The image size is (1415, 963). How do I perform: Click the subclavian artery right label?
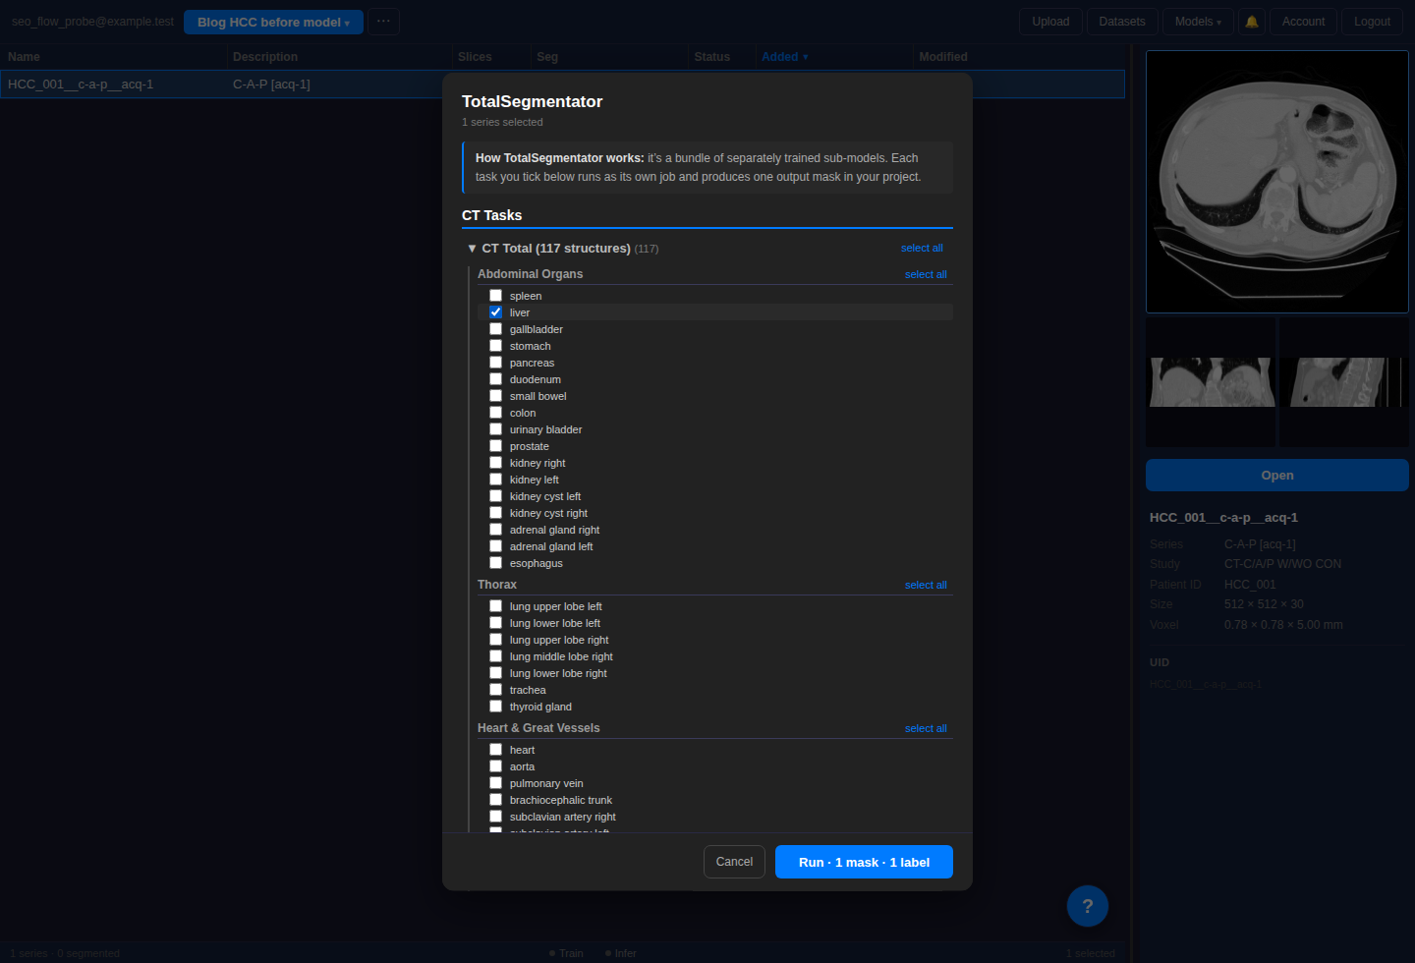pyautogui.click(x=562, y=817)
